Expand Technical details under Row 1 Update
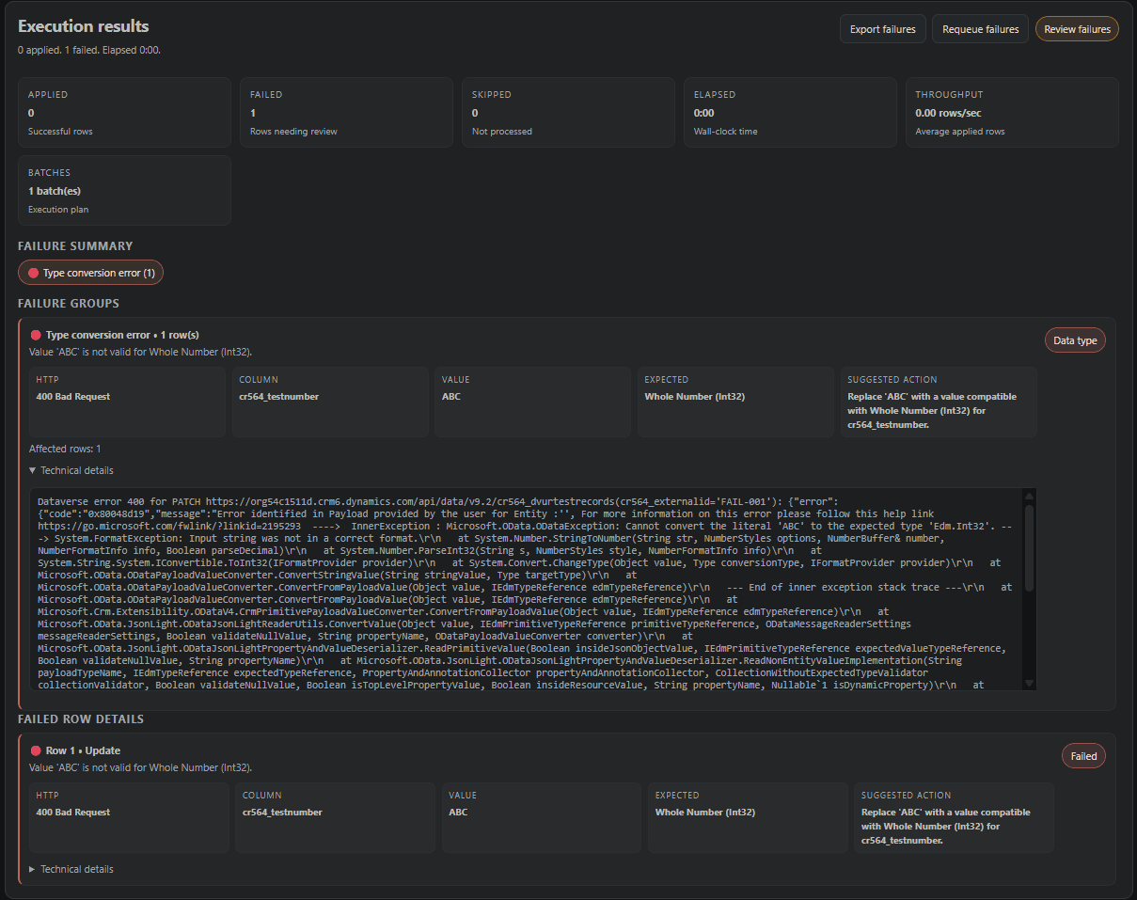This screenshot has height=900, width=1137. coord(71,869)
